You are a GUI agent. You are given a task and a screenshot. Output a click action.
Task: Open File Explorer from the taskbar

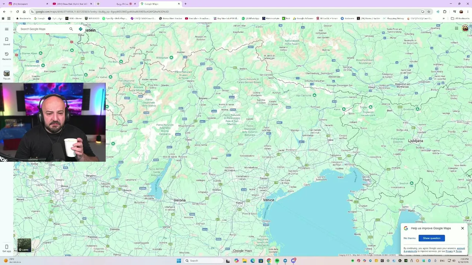244,261
